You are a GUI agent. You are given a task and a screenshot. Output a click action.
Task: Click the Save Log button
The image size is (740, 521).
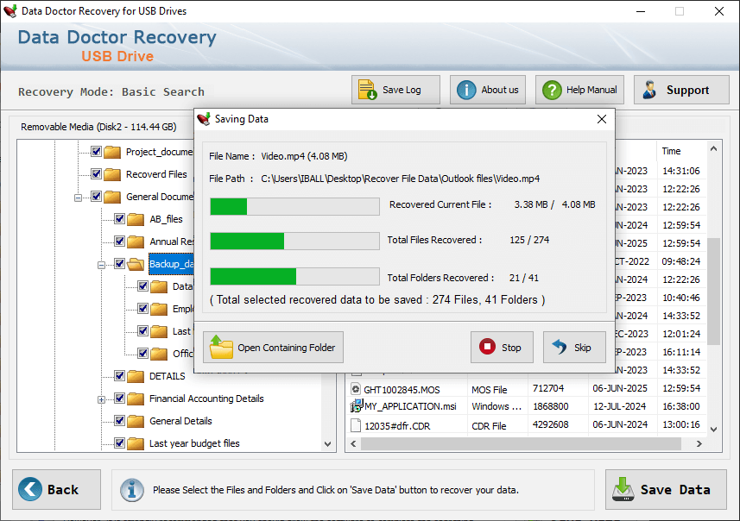(395, 90)
